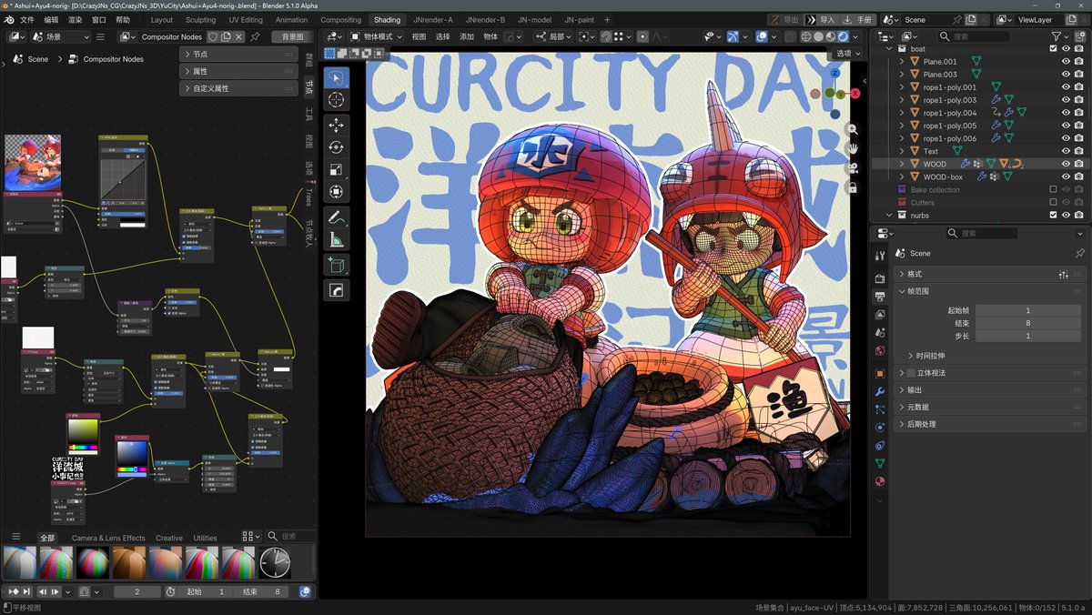Image resolution: width=1092 pixels, height=615 pixels.
Task: Select the clock asset thumbnail
Action: (x=275, y=562)
